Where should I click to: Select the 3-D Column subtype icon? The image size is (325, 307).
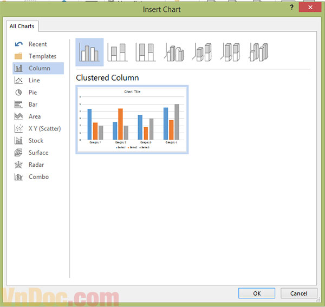(x=259, y=52)
